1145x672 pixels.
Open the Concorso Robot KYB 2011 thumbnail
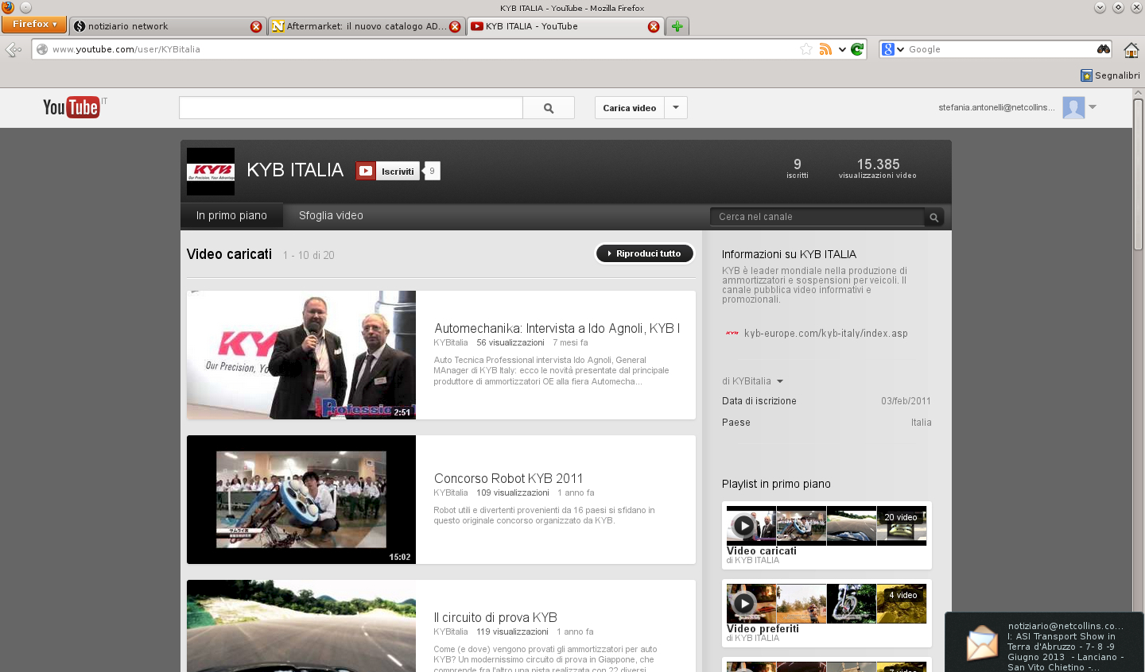click(x=301, y=500)
